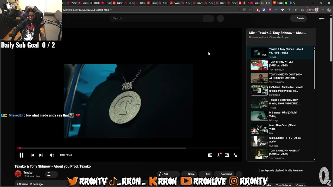This screenshot has height=187, width=333.
Task: Click the search submit button beside Search
Action: click(208, 18)
